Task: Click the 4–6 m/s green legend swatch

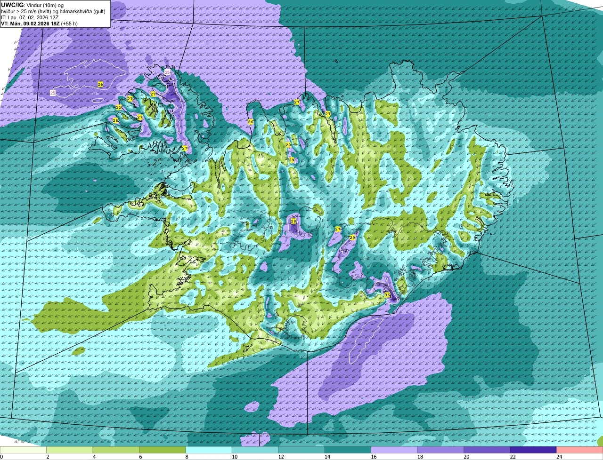Action: click(x=116, y=450)
